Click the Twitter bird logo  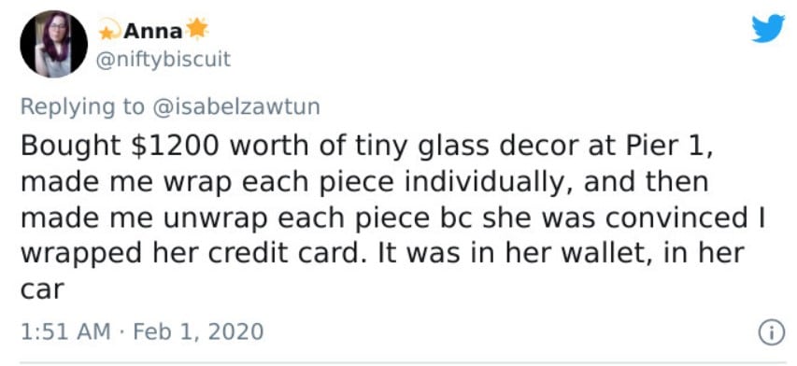pyautogui.click(x=768, y=28)
